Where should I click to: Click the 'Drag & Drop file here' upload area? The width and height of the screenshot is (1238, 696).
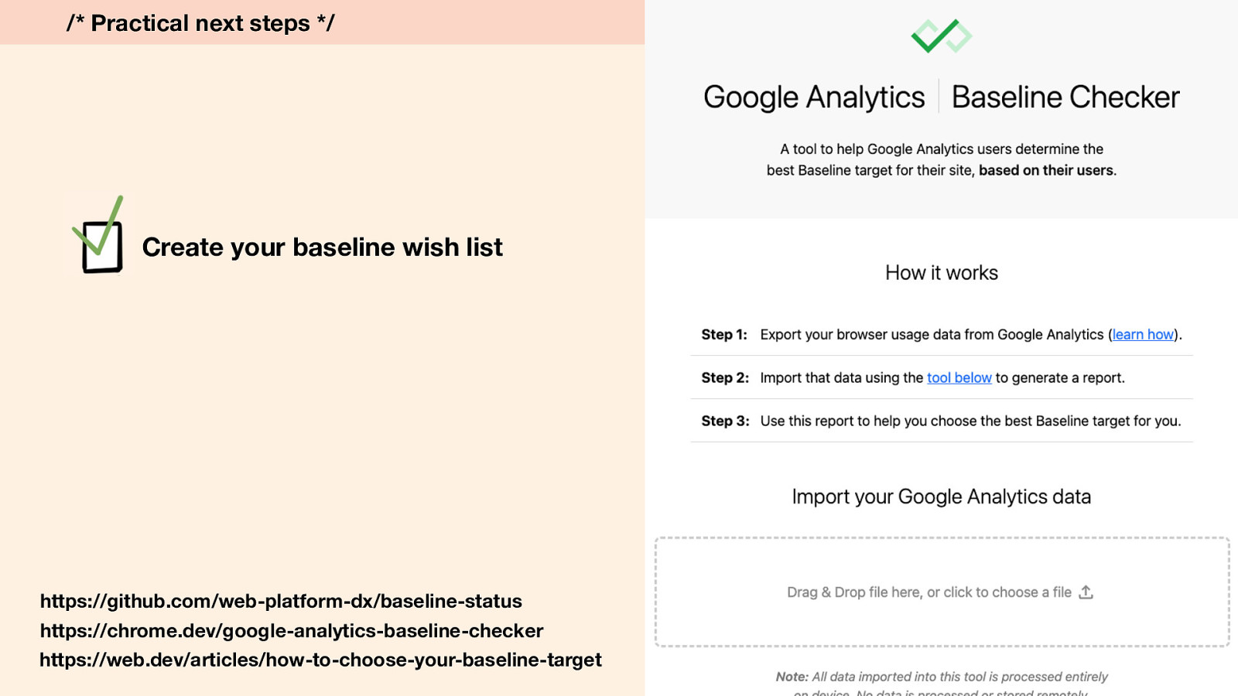[x=942, y=592]
